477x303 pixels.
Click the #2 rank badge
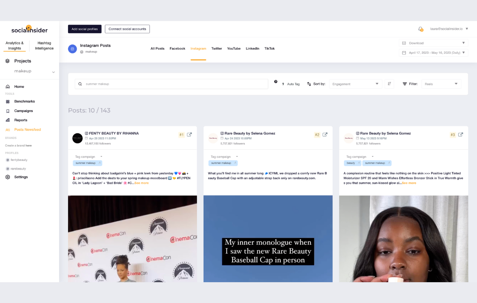click(317, 135)
